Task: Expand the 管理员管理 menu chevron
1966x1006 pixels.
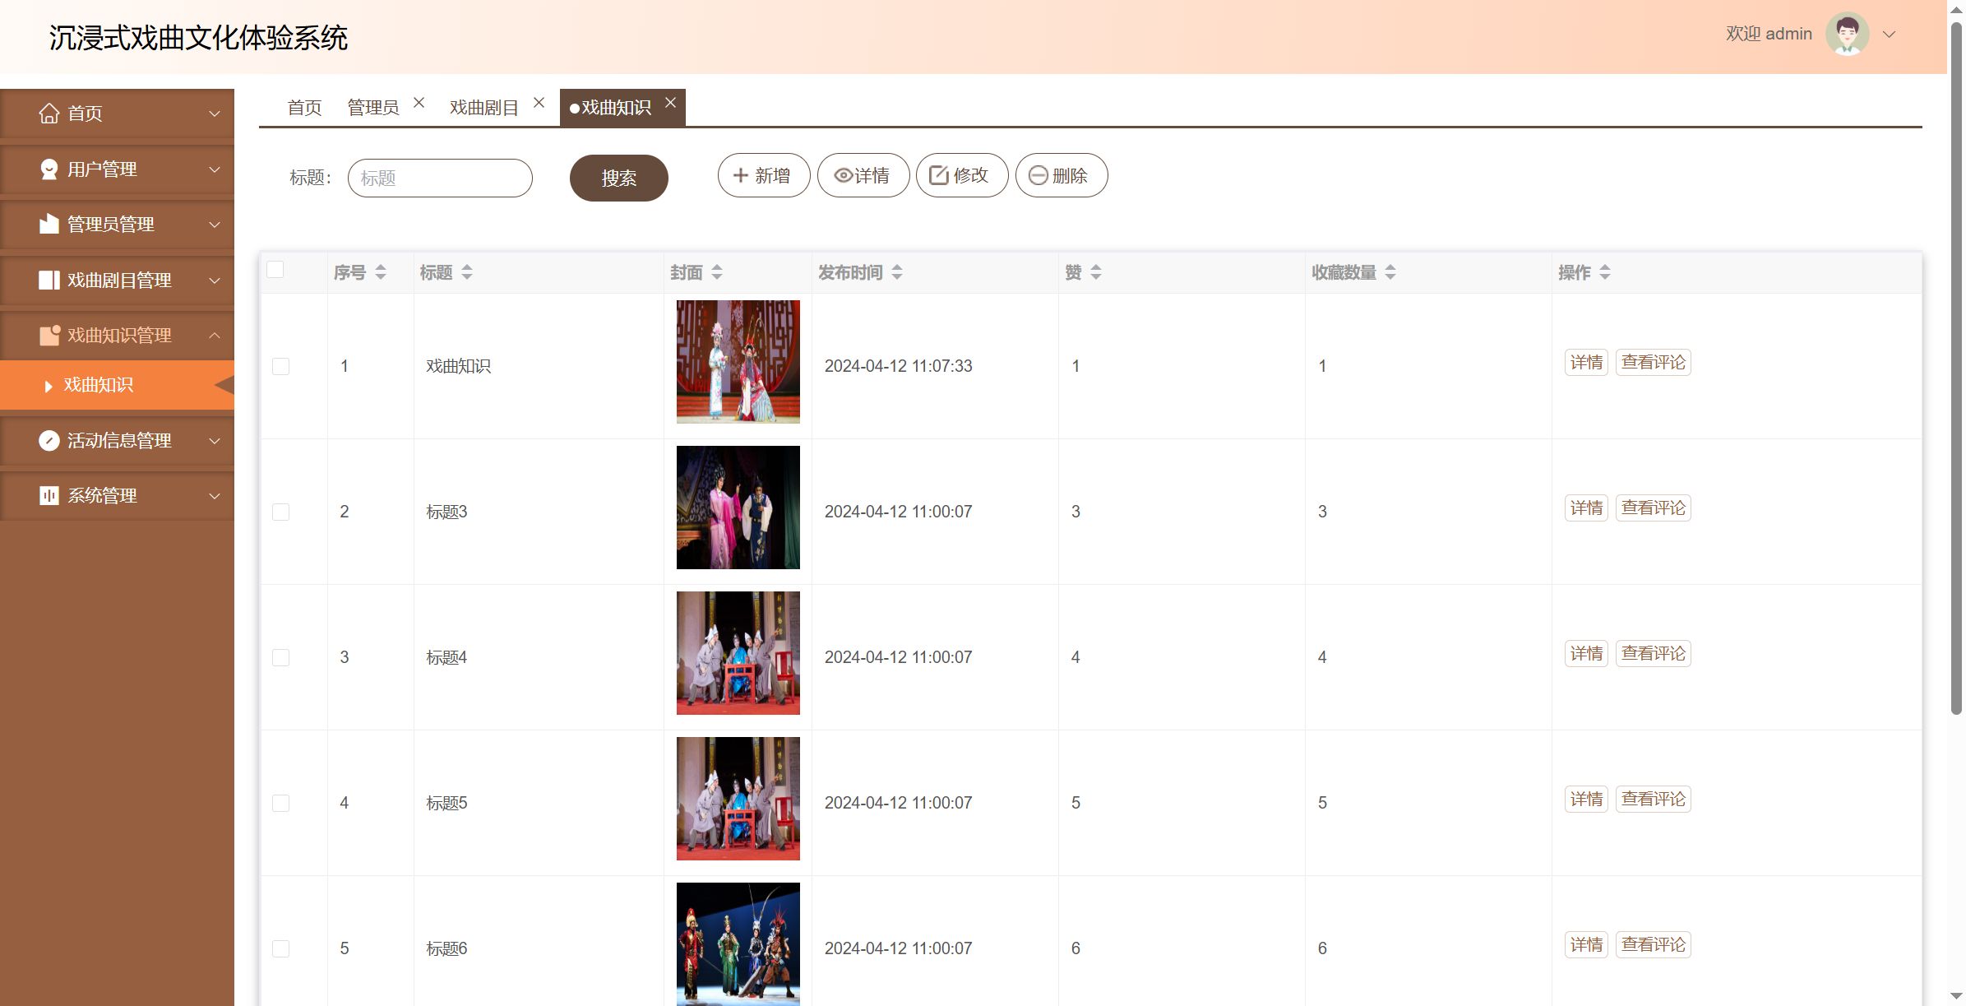Action: tap(215, 225)
